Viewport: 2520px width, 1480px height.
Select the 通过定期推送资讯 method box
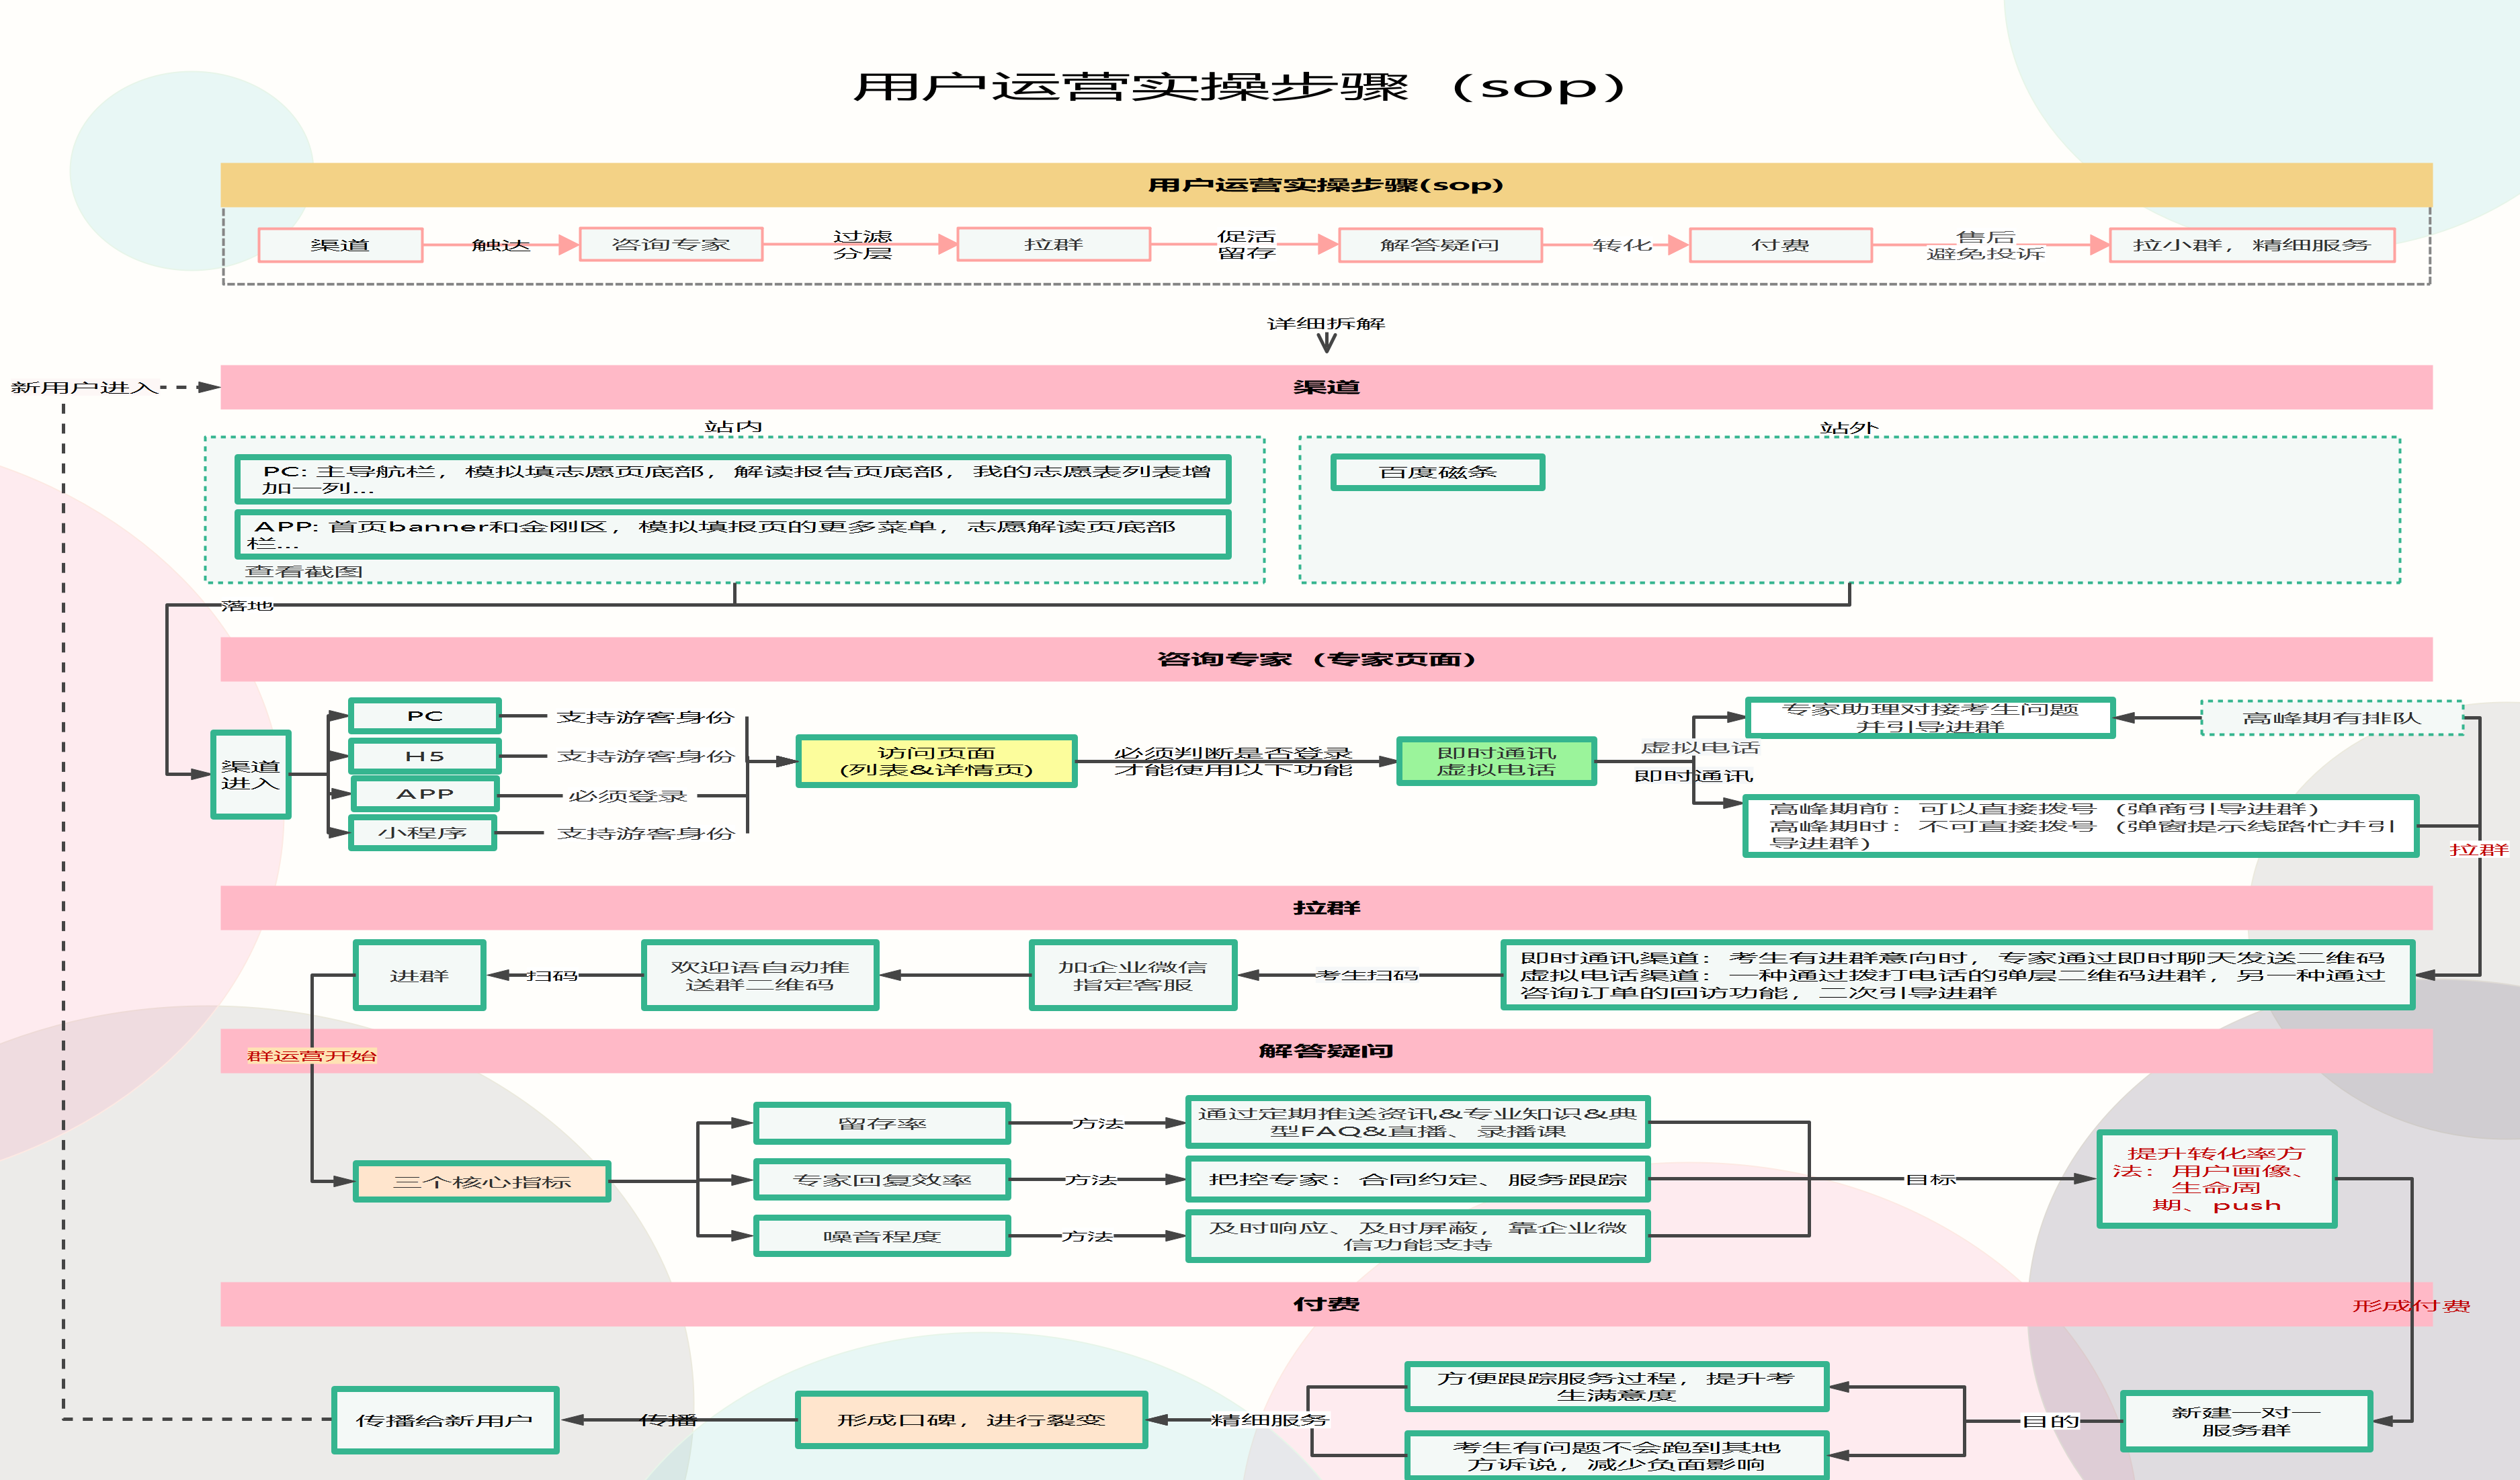1418,1122
